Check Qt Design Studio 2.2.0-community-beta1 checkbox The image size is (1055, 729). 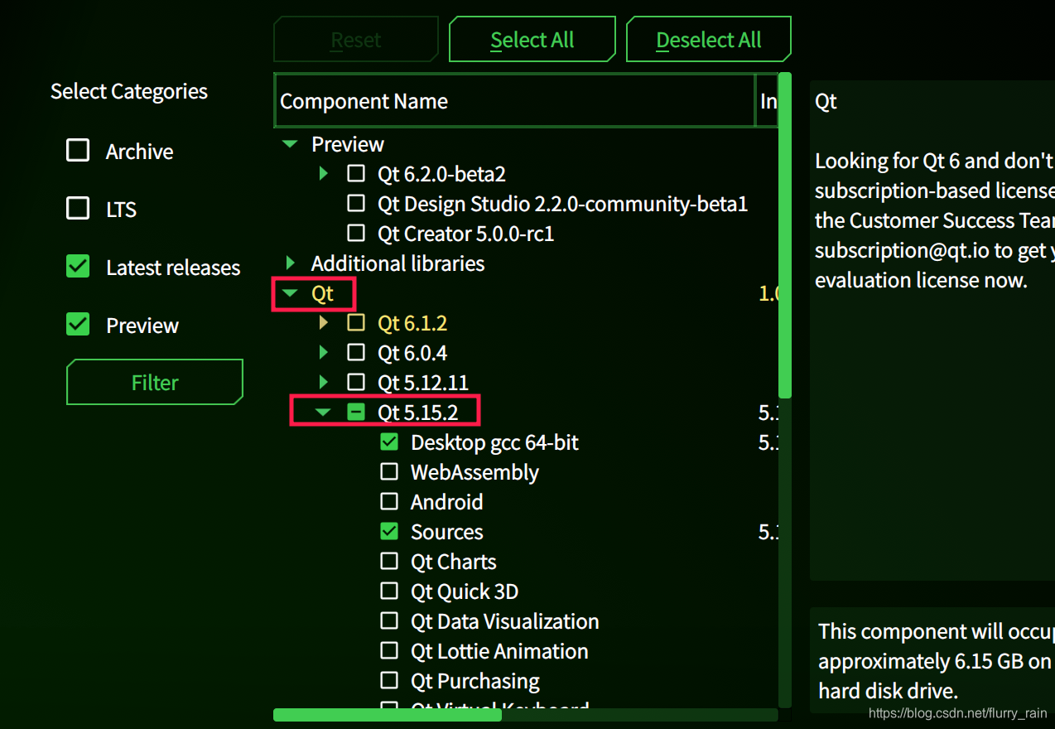click(x=356, y=204)
